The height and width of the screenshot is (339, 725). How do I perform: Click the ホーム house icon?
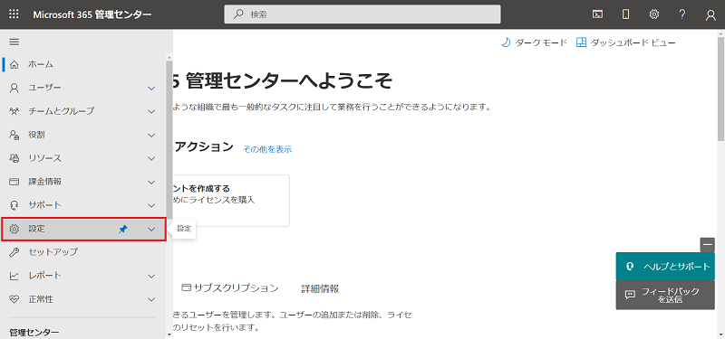14,64
